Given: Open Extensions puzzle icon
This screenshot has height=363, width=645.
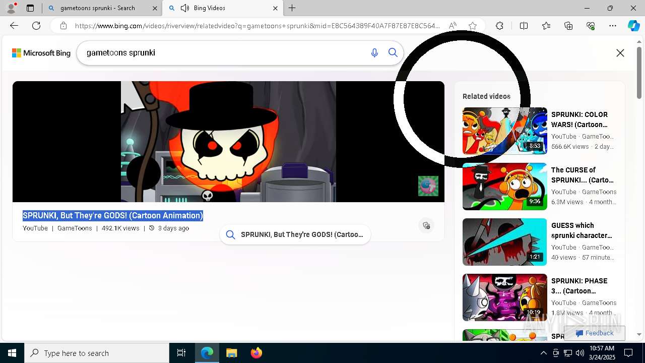Looking at the screenshot, I should click(x=499, y=26).
